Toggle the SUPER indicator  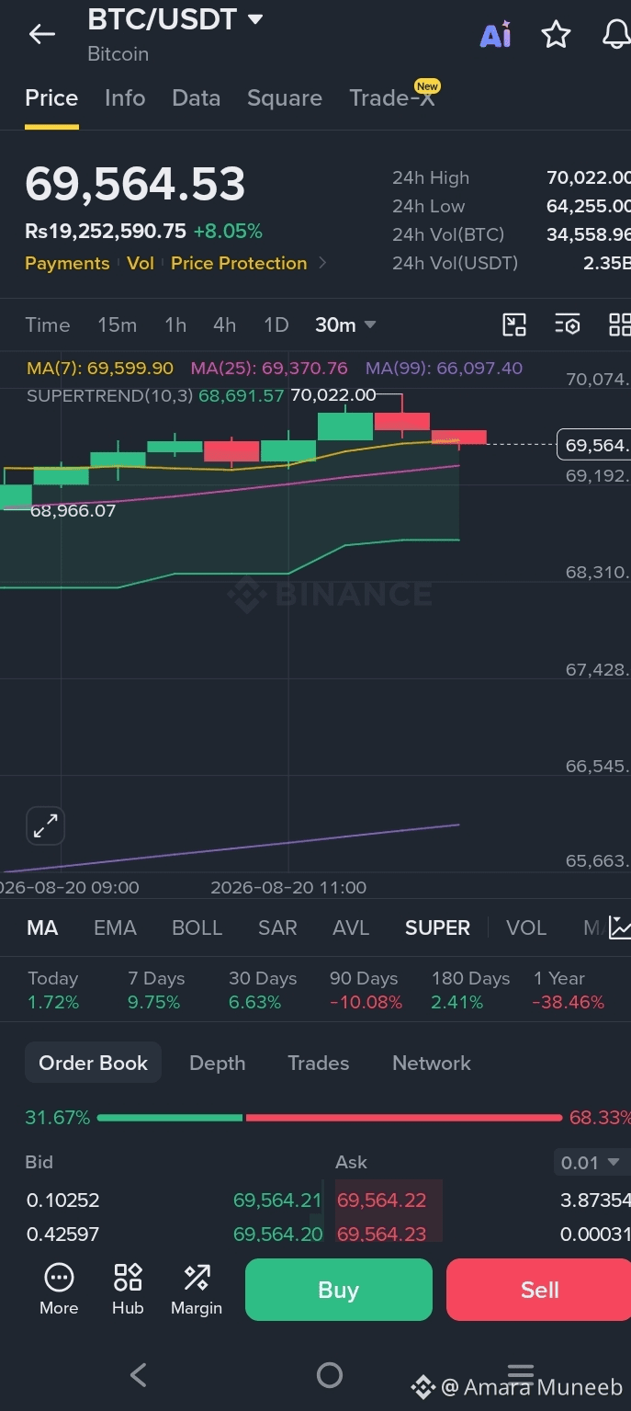437,927
